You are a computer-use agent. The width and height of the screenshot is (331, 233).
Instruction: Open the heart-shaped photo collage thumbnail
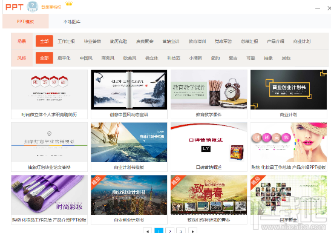289,195
